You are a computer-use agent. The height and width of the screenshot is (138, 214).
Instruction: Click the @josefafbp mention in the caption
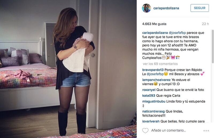click(177, 33)
